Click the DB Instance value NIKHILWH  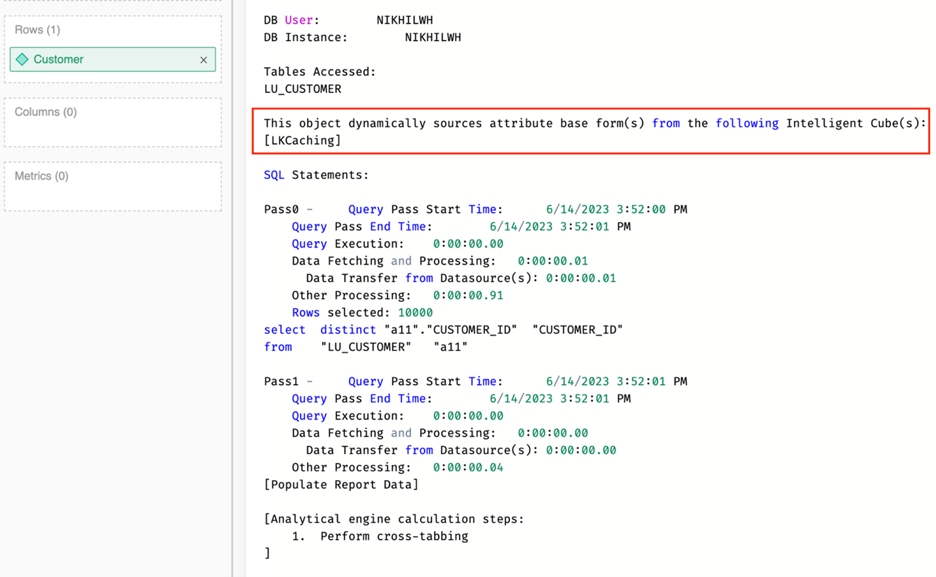433,37
